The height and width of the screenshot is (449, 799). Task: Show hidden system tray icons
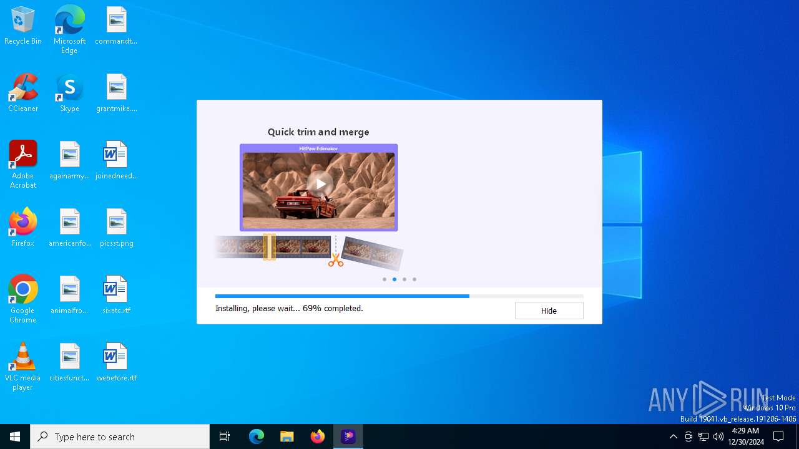click(x=673, y=437)
